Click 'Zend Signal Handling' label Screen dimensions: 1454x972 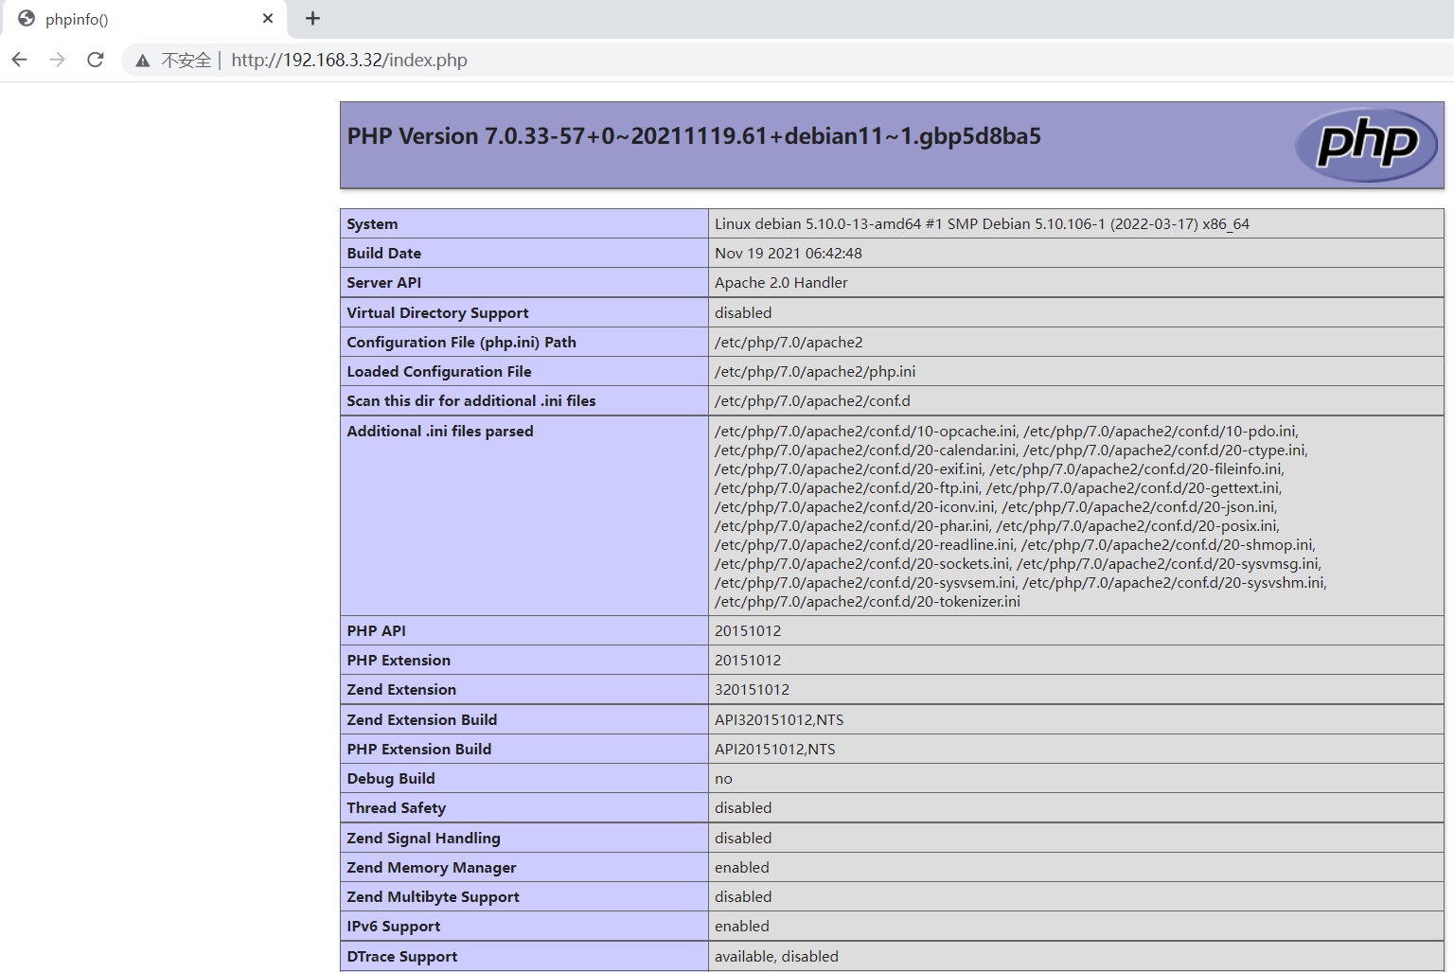pyautogui.click(x=423, y=839)
